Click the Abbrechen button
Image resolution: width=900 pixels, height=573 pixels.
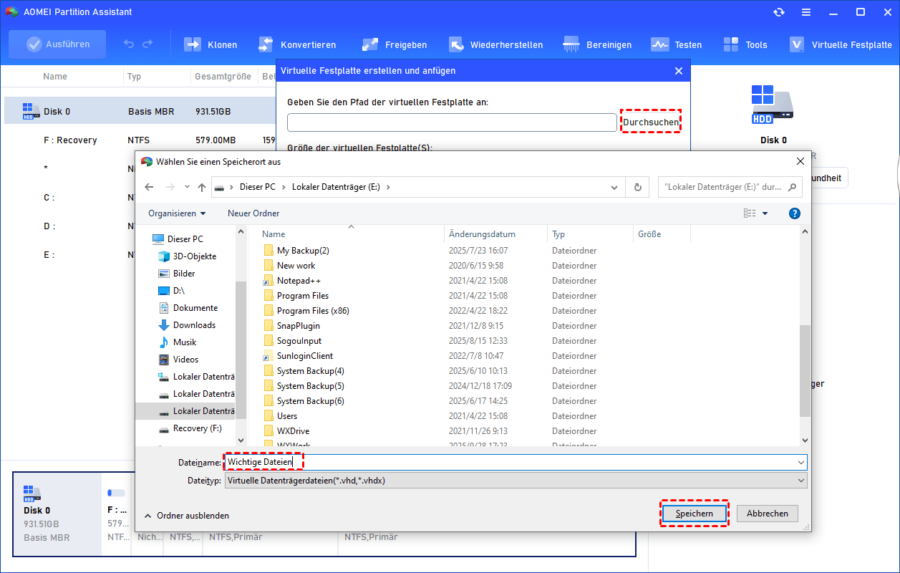click(768, 514)
